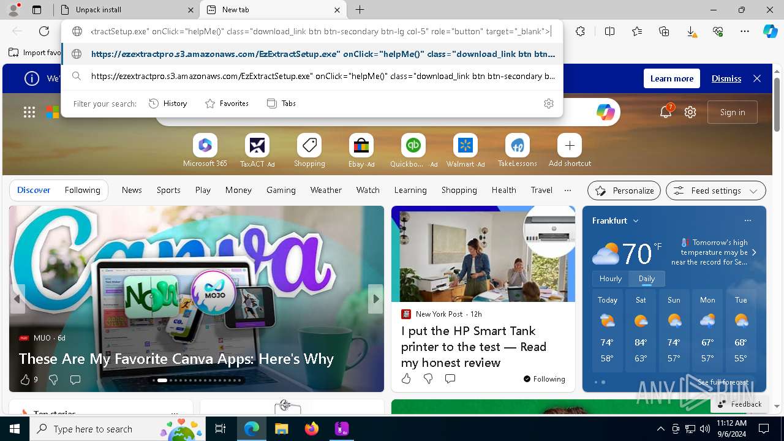Open tab actions menu icon
The image size is (784, 441).
pos(37,10)
